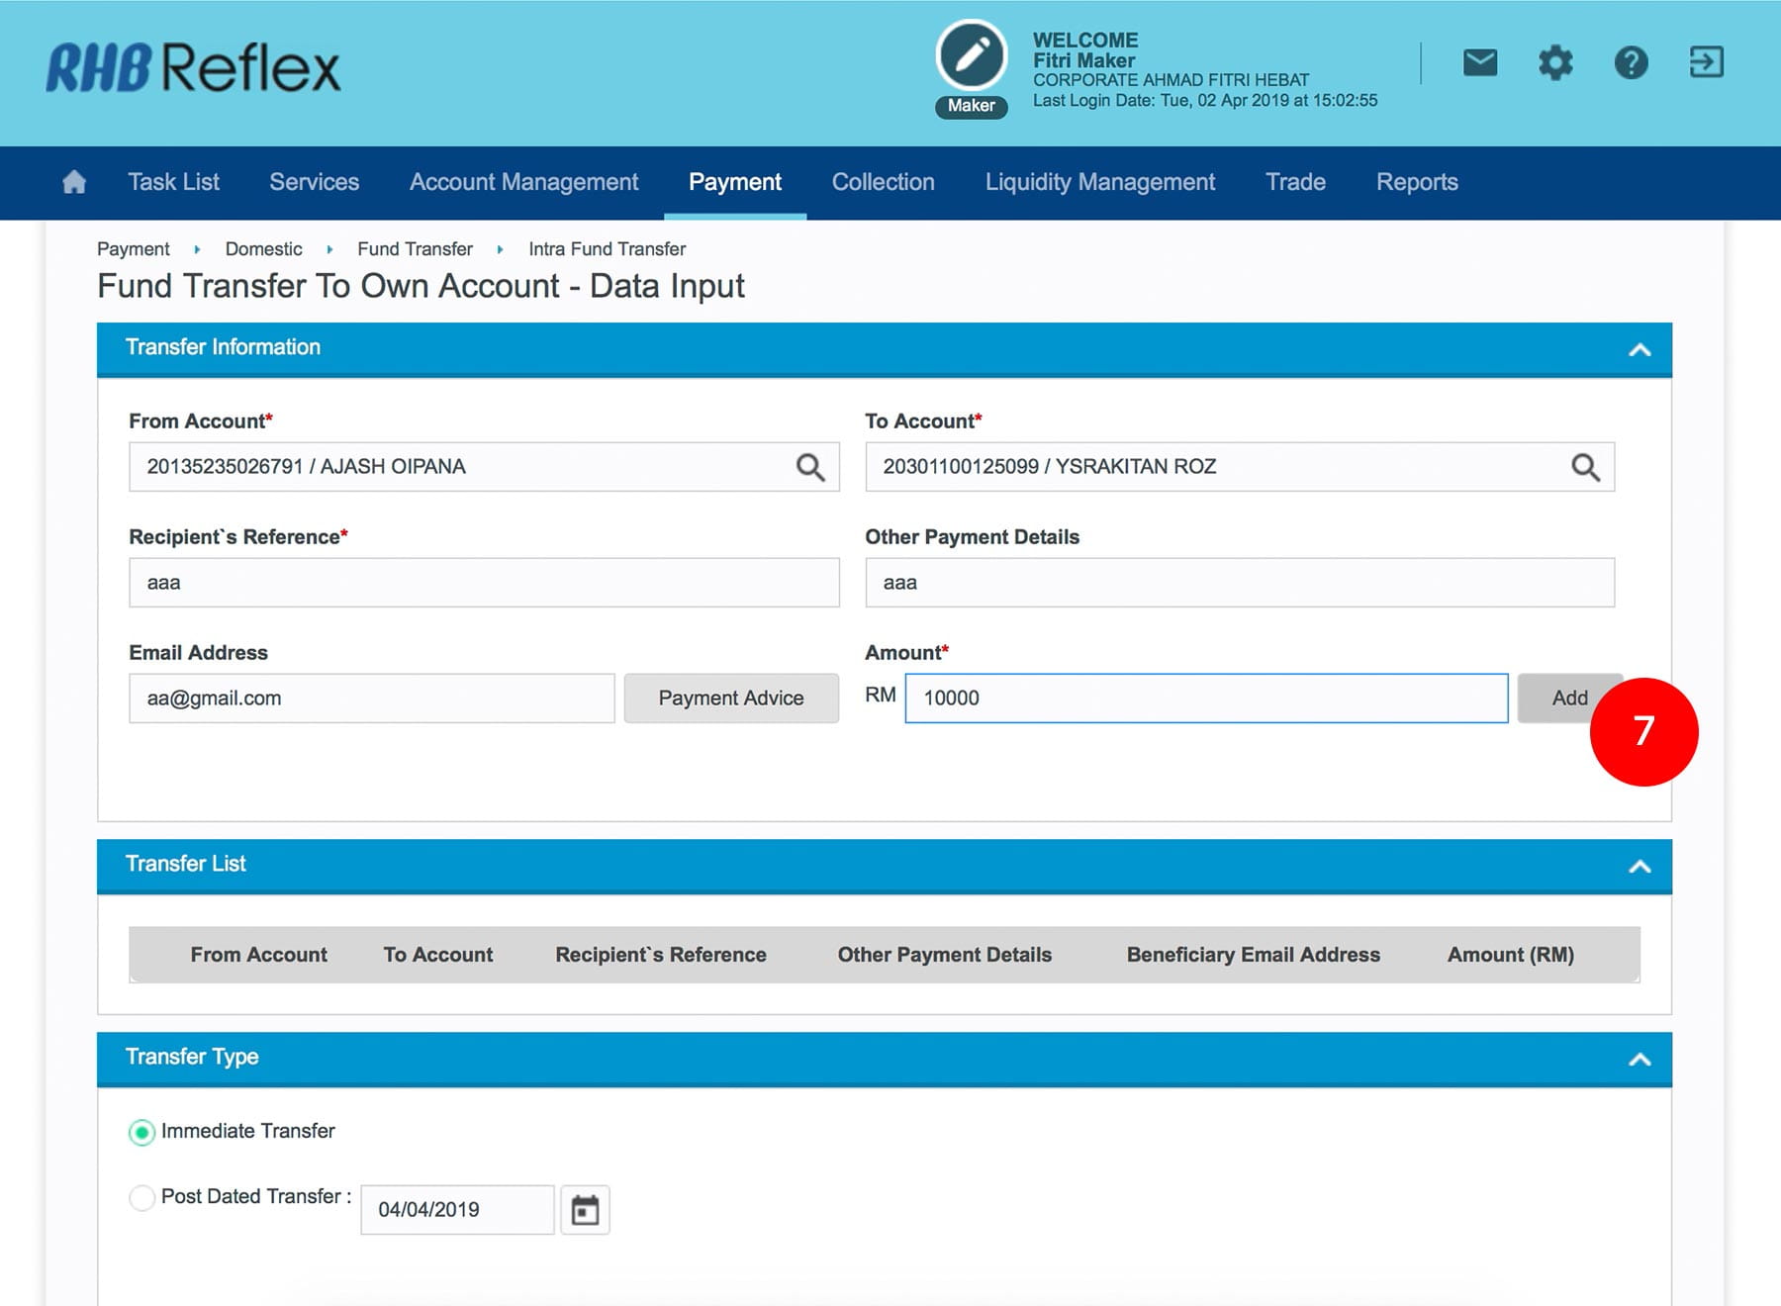Click the Recipient's Reference input field
Image resolution: width=1781 pixels, height=1306 pixels.
(484, 583)
